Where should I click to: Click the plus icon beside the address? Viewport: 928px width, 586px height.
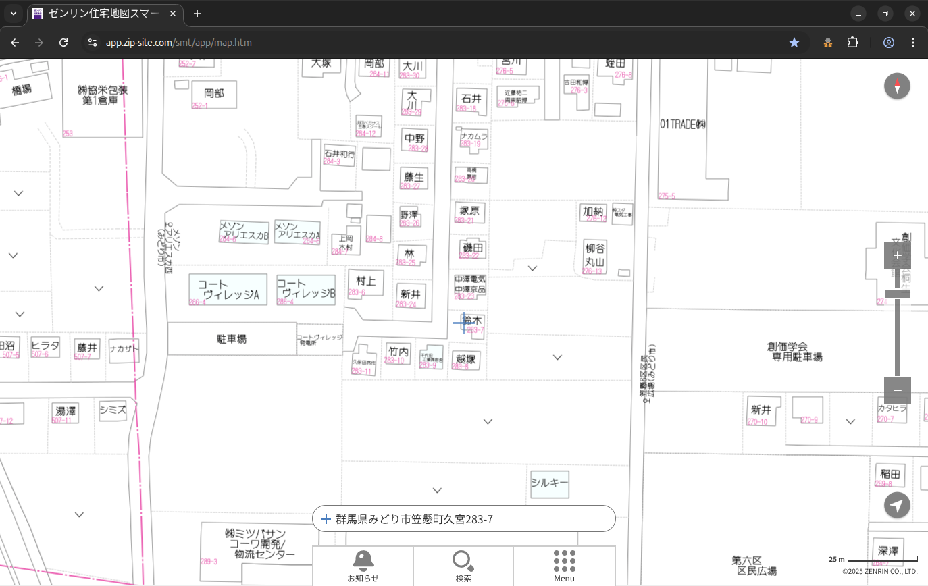326,519
